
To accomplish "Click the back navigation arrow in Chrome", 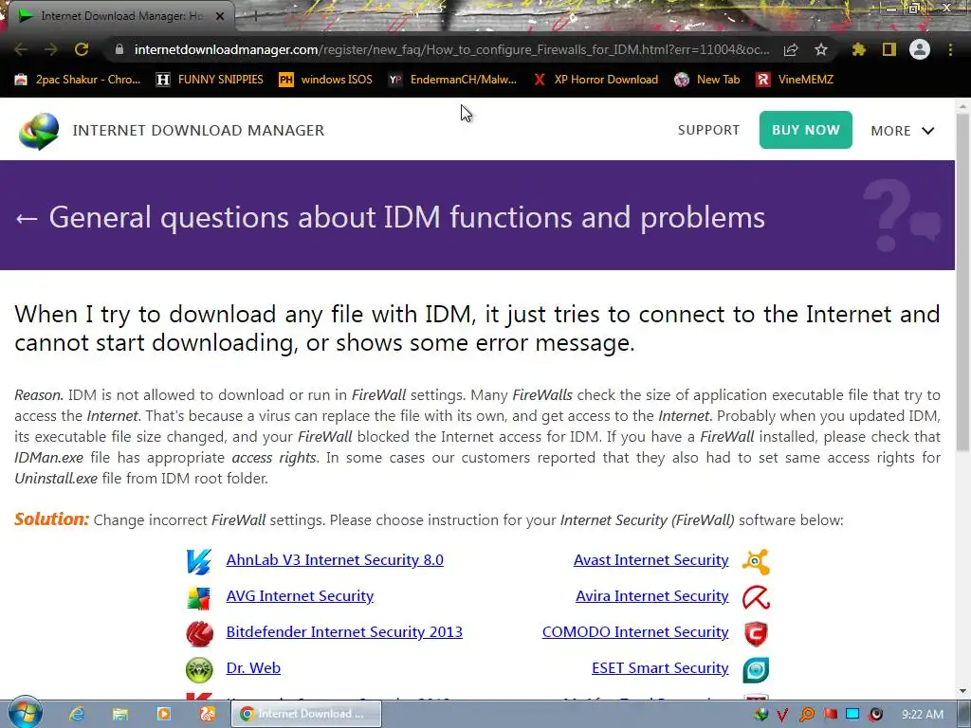I will [21, 49].
